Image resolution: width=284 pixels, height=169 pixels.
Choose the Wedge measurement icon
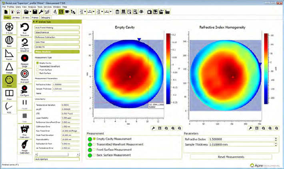(x=9, y=67)
